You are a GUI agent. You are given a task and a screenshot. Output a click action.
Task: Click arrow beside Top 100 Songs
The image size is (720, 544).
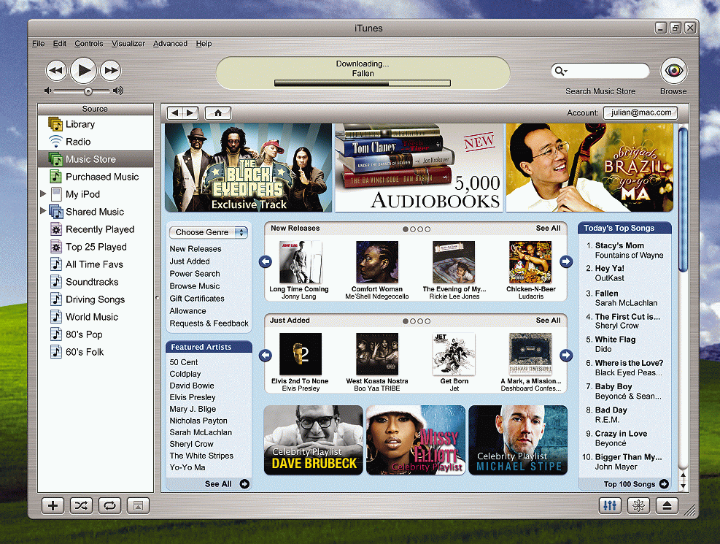(x=664, y=484)
